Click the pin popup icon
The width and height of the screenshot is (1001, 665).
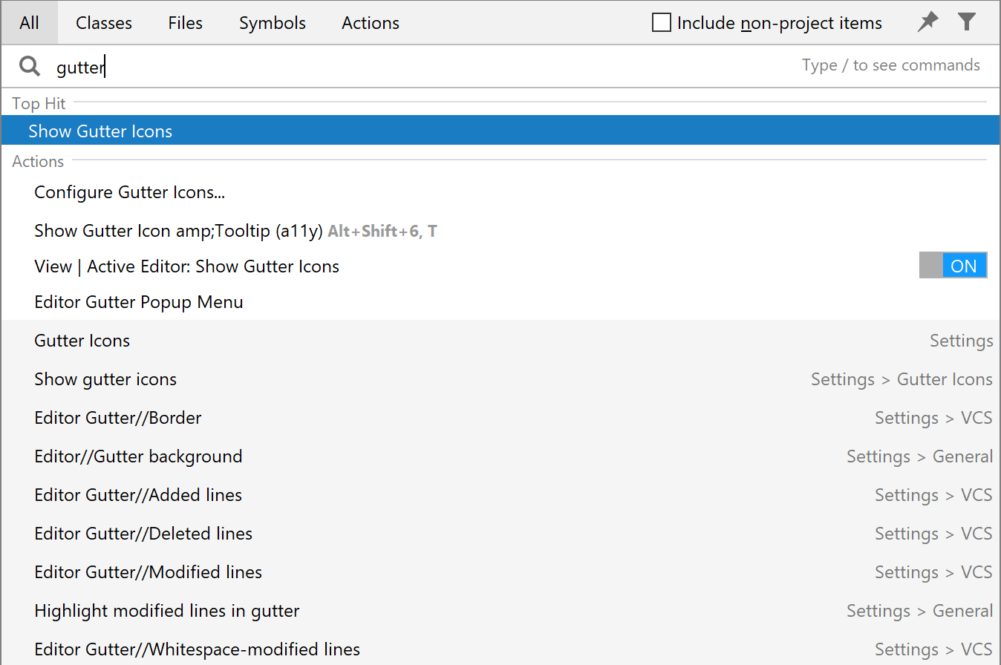tap(927, 22)
